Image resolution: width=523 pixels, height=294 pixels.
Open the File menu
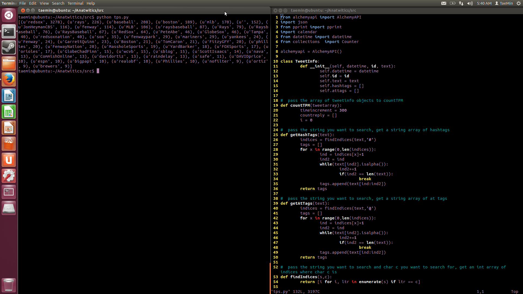coord(23,3)
